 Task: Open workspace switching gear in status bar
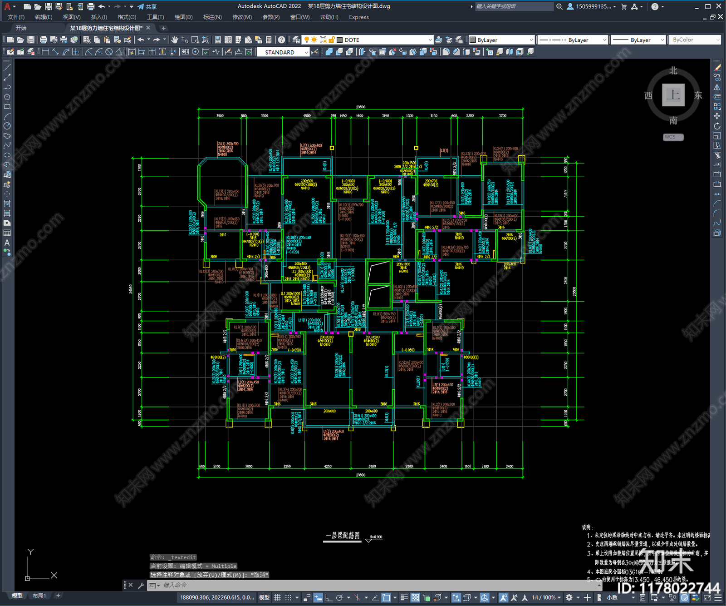tap(569, 597)
